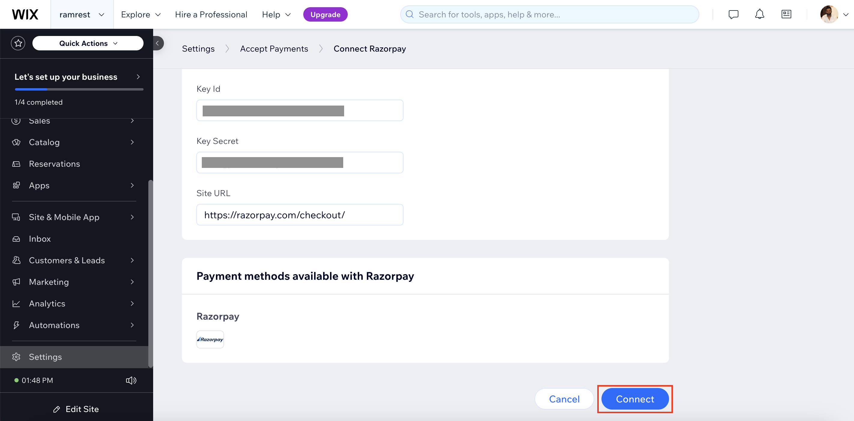The height and width of the screenshot is (421, 854).
Task: Open Hire a Professional link
Action: [211, 15]
